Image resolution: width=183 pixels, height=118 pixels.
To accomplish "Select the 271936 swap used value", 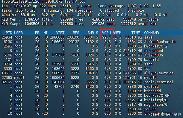I will click(x=98, y=24).
